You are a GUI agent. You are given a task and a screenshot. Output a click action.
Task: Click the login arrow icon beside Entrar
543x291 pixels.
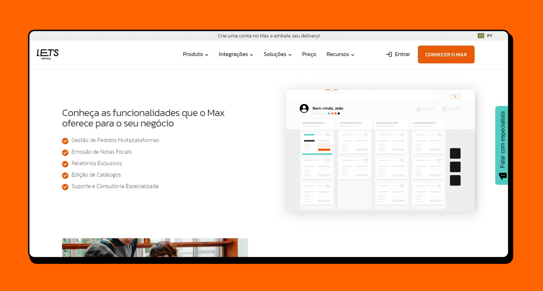[389, 54]
